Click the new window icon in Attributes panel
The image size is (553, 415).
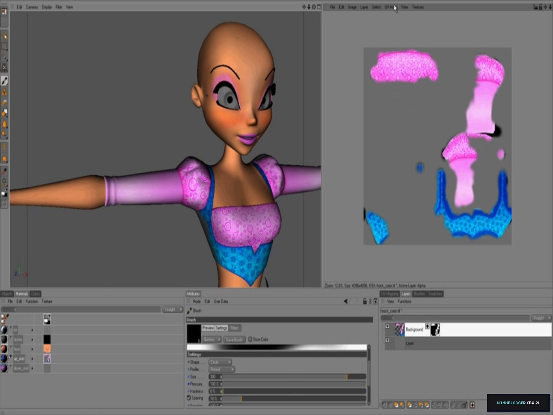(375, 301)
